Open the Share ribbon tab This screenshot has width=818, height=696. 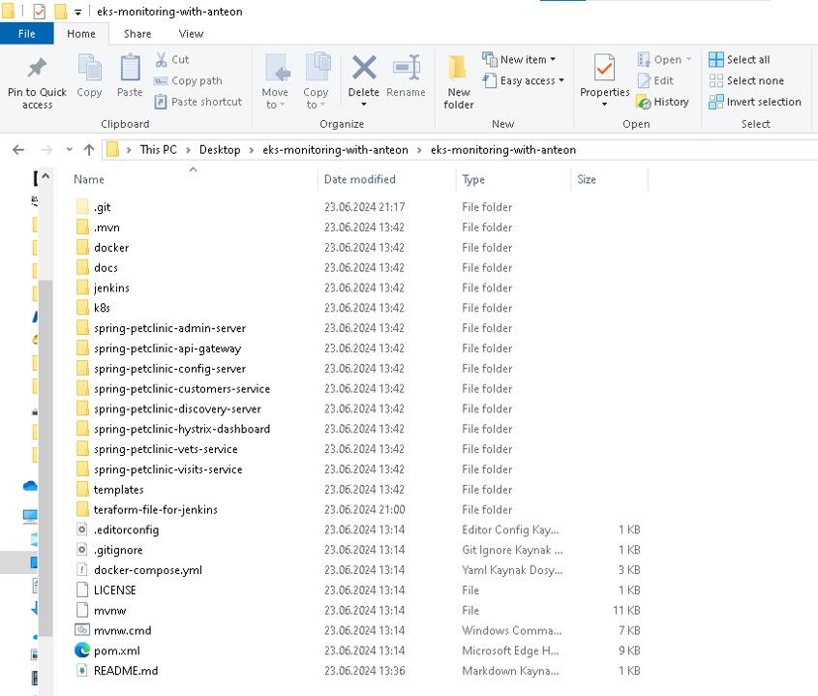pyautogui.click(x=137, y=34)
